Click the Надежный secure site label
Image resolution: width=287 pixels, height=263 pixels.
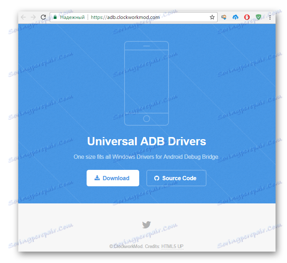tap(72, 17)
